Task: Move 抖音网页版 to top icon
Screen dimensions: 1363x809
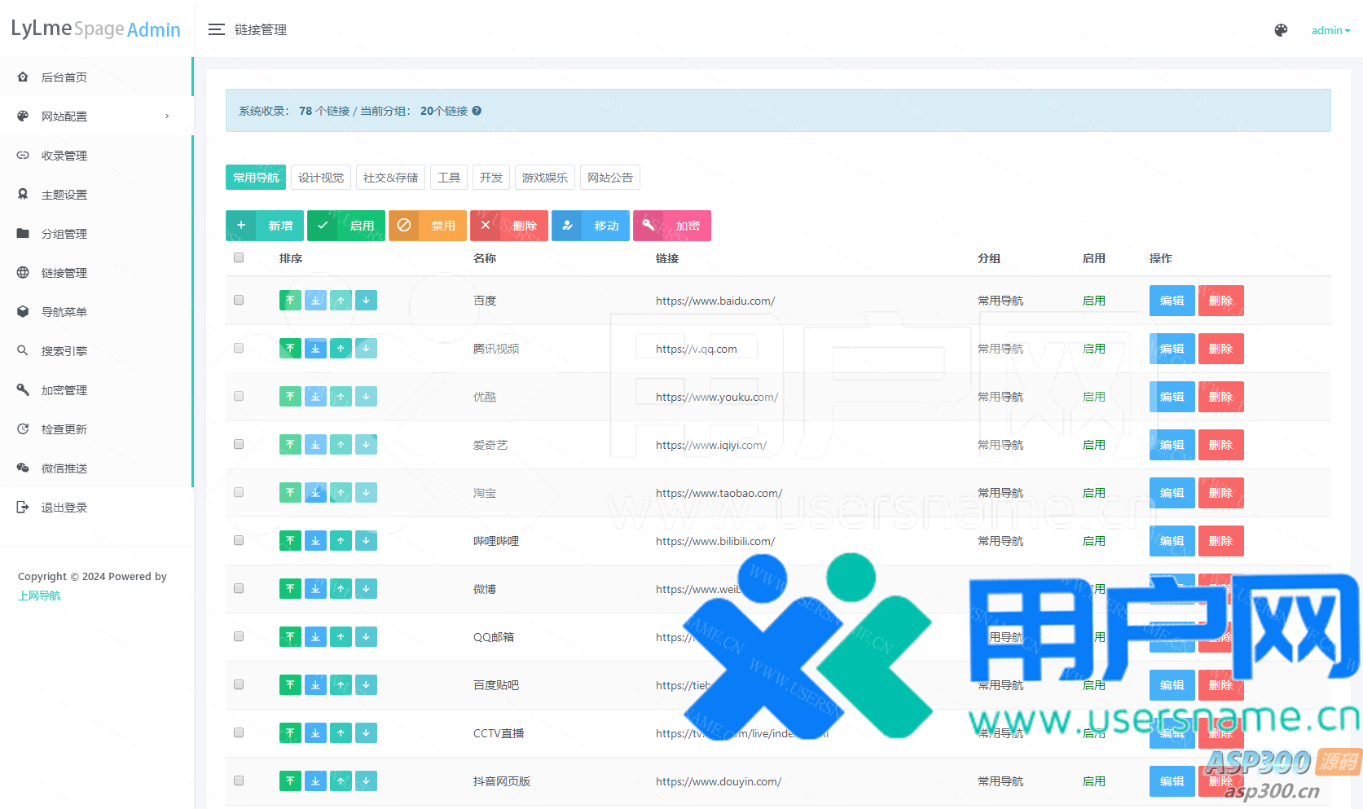Action: (290, 781)
